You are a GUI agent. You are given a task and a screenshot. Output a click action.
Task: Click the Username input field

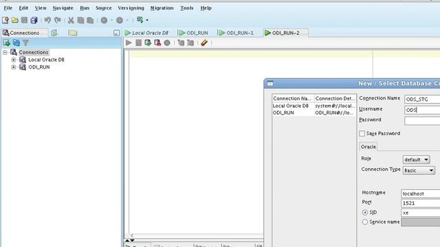coord(422,110)
